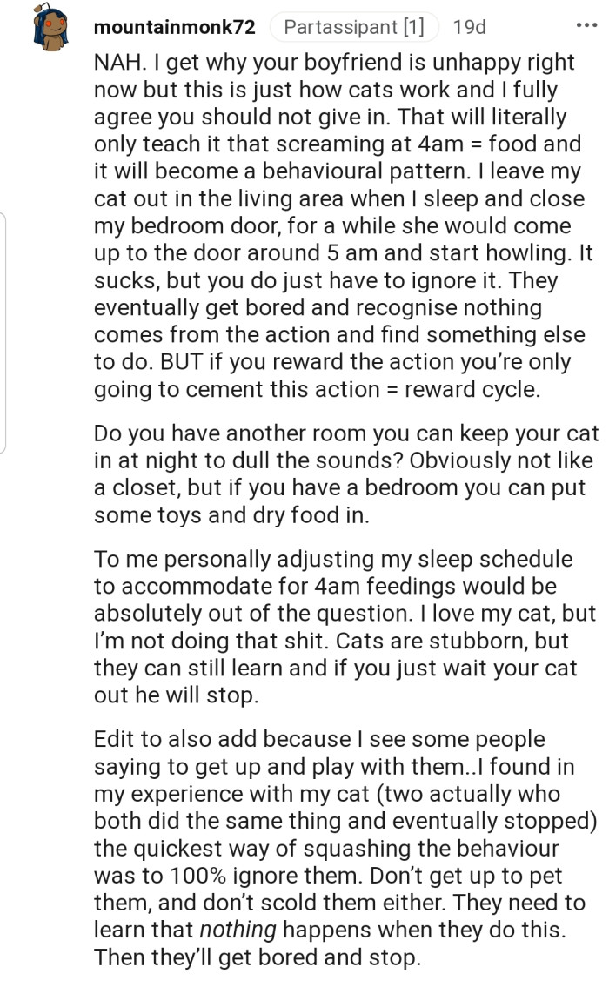Click the word NAH starting the comment

pos(117,63)
